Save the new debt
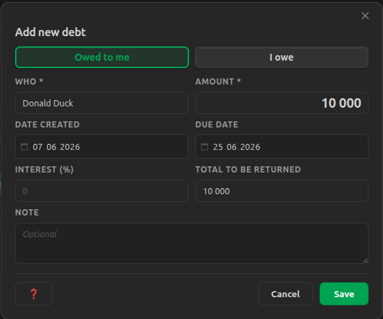This screenshot has width=383, height=319. click(344, 294)
